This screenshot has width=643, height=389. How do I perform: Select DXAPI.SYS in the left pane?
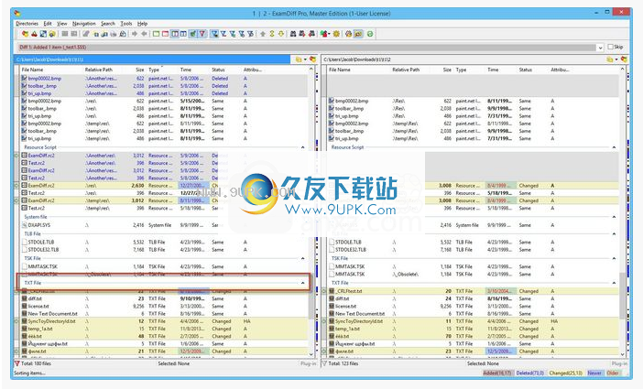[x=39, y=225]
